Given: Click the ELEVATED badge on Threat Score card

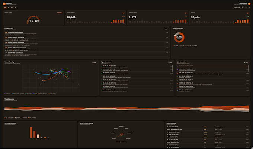Looking at the screenshot, I should tap(60, 13).
